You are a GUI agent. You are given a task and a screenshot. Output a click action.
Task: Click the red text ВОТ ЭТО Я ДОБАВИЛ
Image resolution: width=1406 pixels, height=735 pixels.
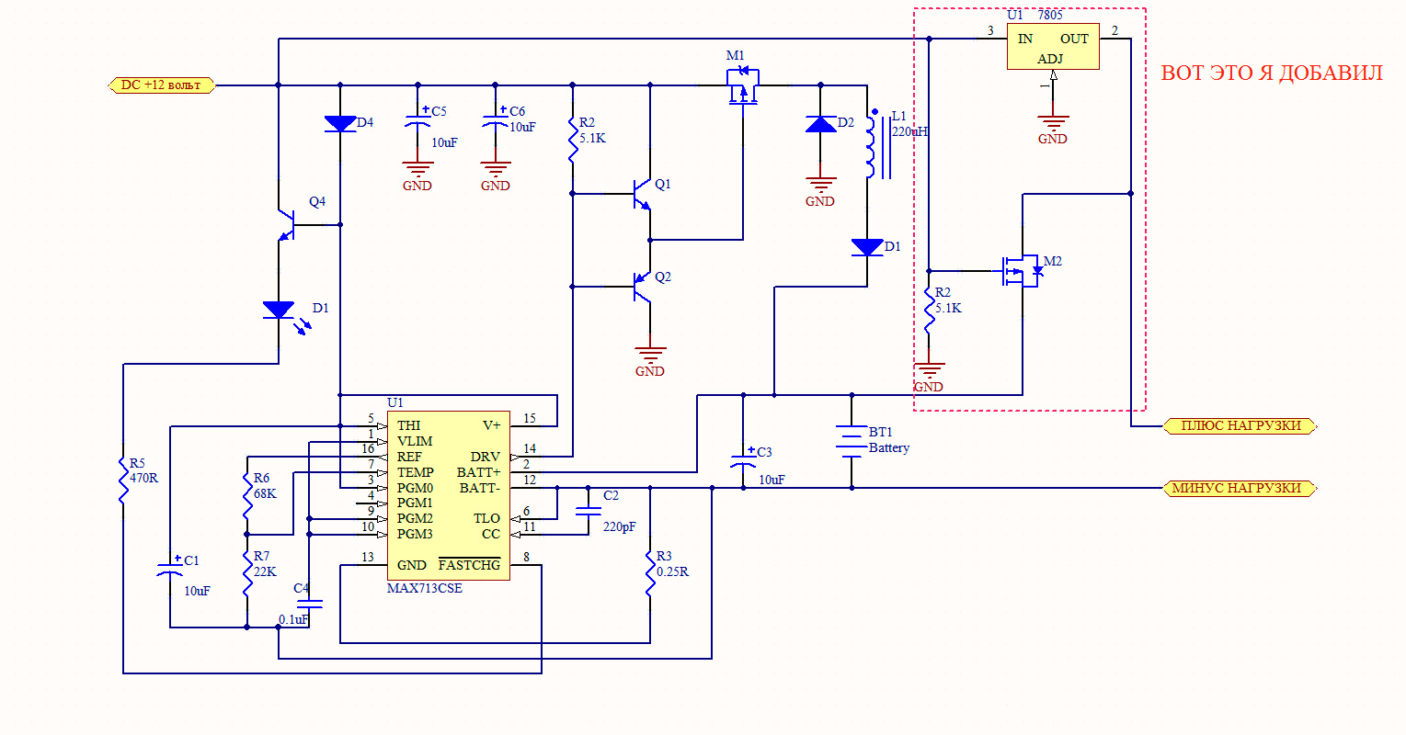coord(1272,73)
